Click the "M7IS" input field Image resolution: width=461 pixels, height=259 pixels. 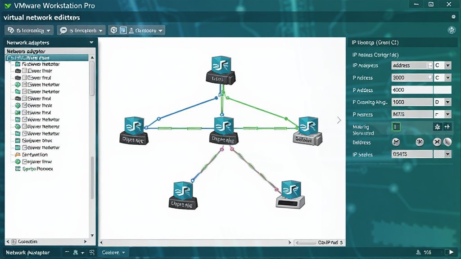pos(412,114)
